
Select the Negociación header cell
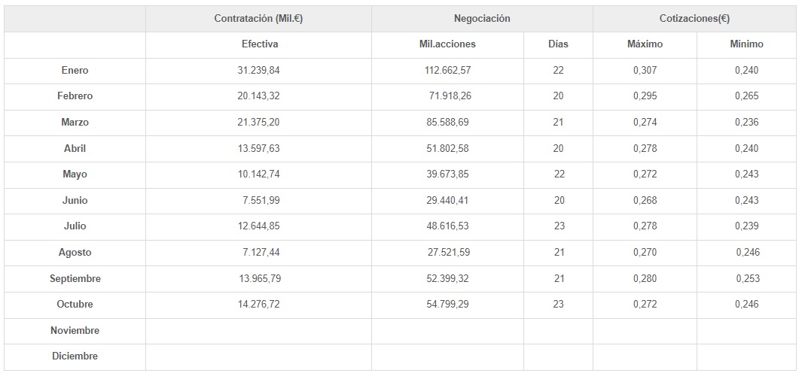coord(482,19)
